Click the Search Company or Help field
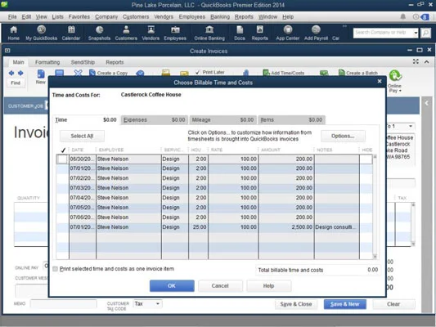The width and height of the screenshot is (436, 327). (383, 33)
